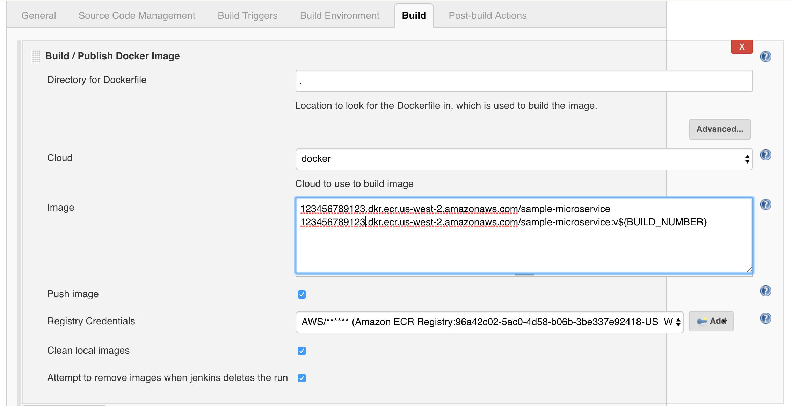Toggle Clean local images checkbox
This screenshot has width=793, height=406.
302,351
